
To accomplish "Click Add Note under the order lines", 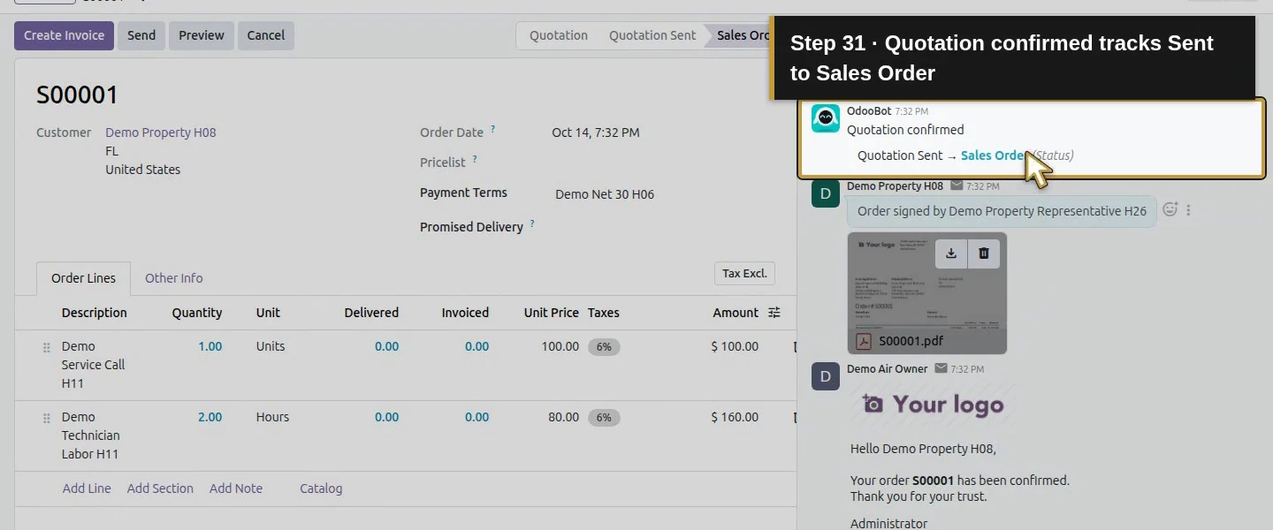I will pyautogui.click(x=236, y=488).
